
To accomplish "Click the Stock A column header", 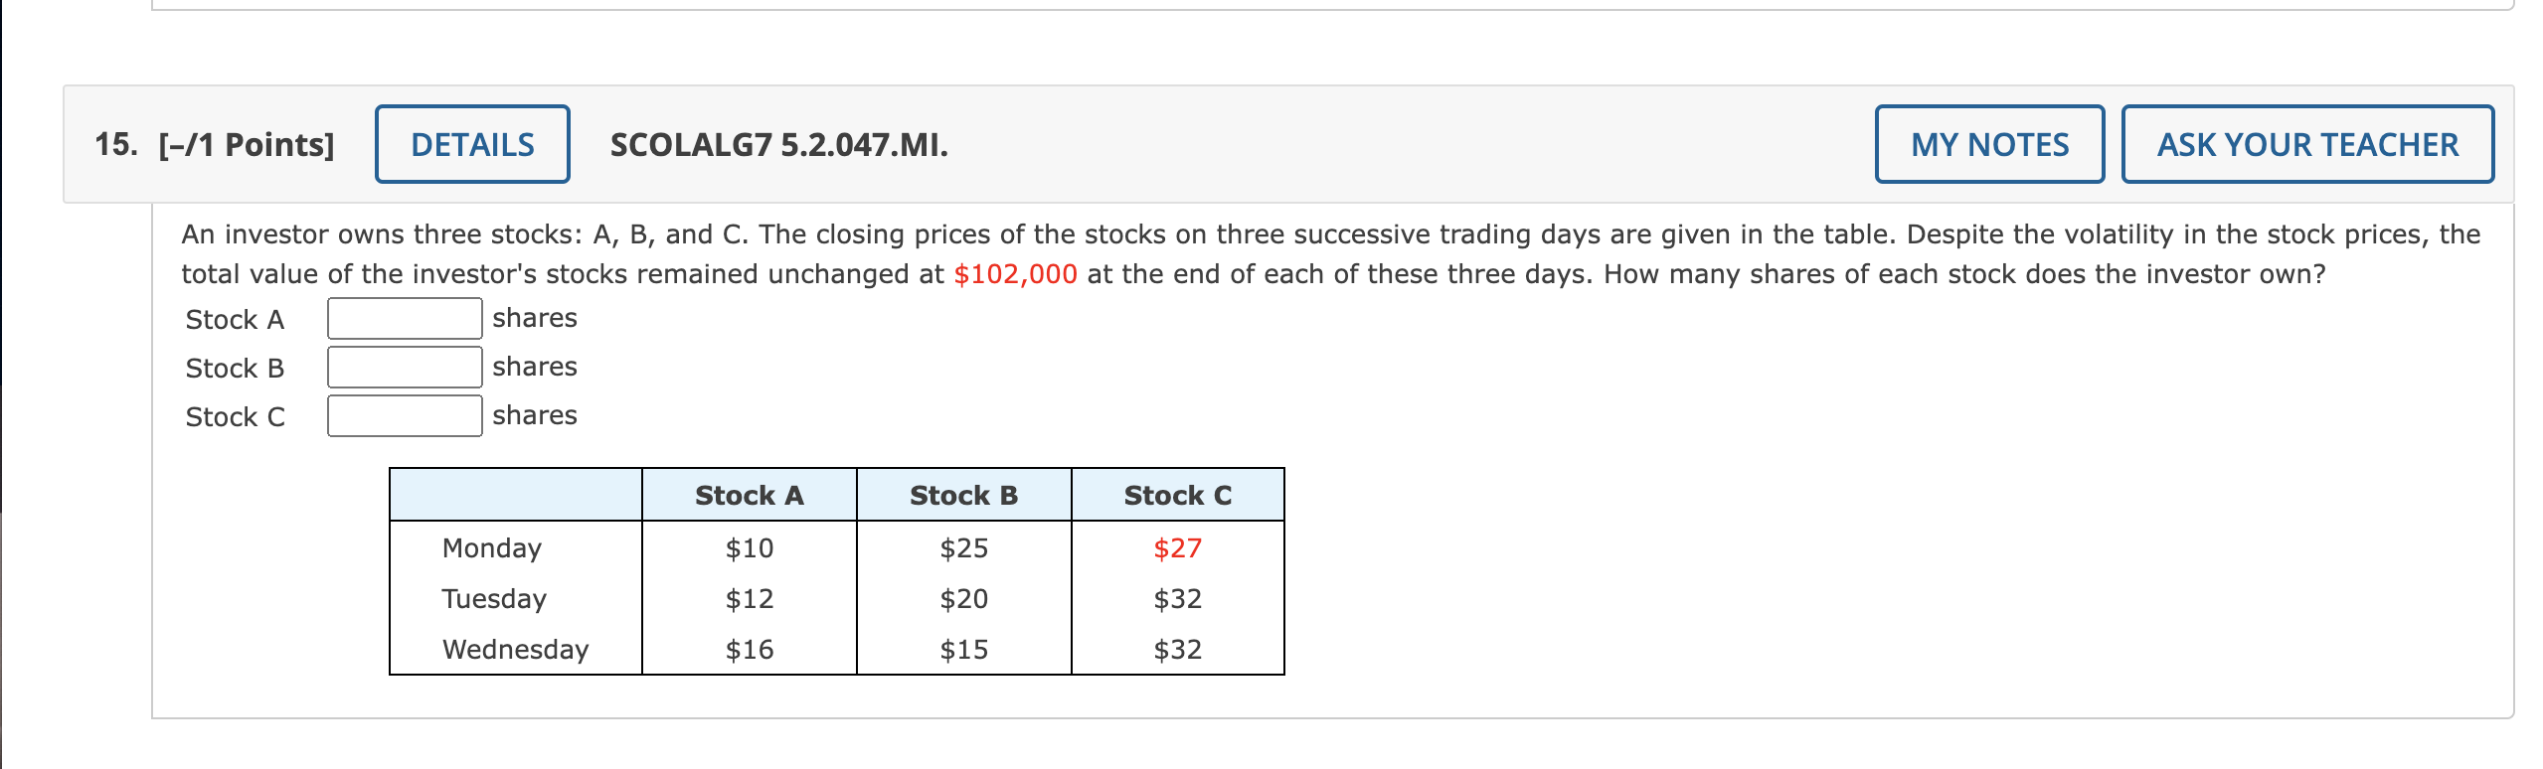I will [749, 494].
